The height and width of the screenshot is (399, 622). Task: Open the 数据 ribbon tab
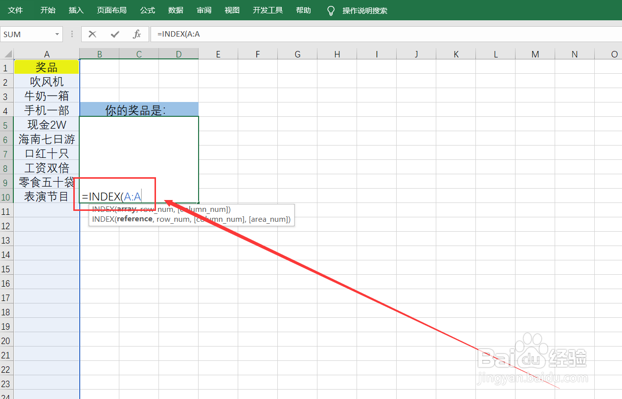pos(176,10)
